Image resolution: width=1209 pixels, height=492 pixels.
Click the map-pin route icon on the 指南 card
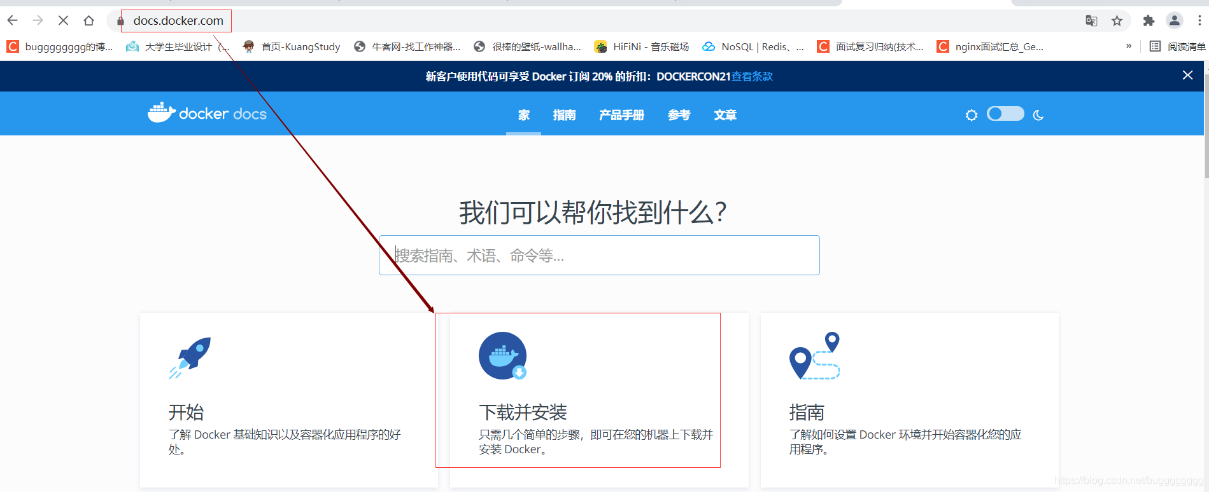(x=815, y=356)
